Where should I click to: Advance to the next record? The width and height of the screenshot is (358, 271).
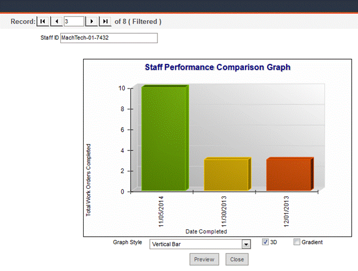pyautogui.click(x=92, y=21)
